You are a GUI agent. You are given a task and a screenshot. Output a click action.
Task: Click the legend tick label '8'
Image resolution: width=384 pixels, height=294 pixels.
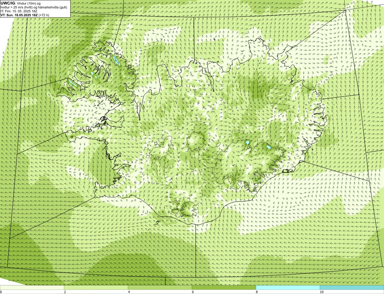tap(257, 292)
